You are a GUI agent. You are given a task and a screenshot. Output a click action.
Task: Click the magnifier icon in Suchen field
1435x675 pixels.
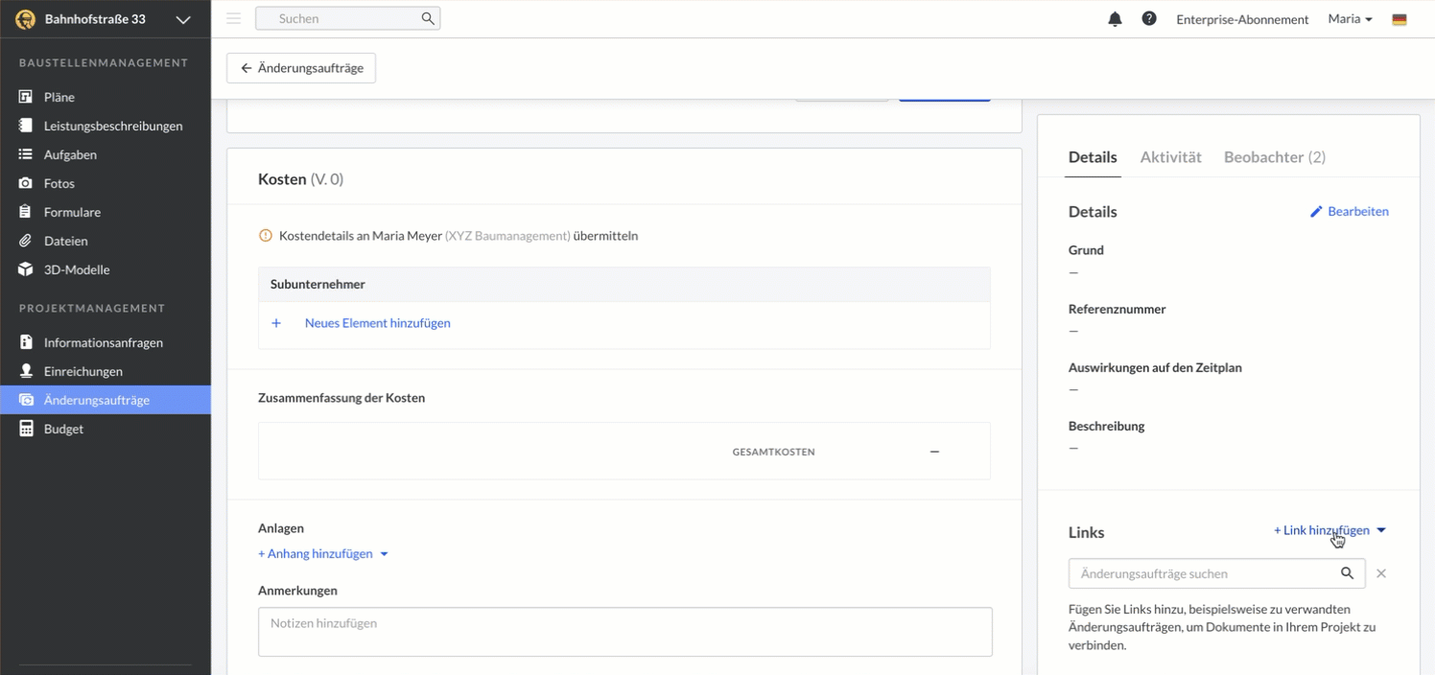click(x=428, y=18)
